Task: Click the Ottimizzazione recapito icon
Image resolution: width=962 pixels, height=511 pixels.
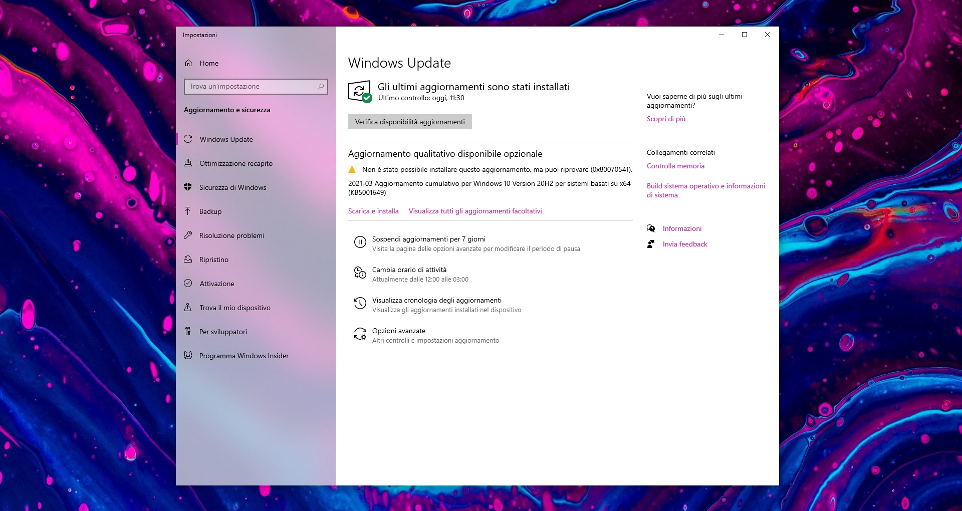Action: (x=188, y=163)
